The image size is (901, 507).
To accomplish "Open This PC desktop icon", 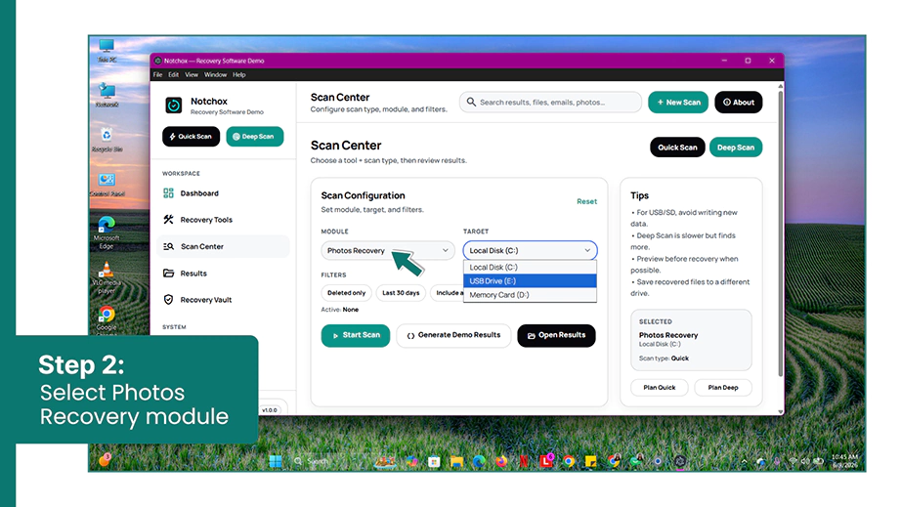I will click(x=107, y=50).
